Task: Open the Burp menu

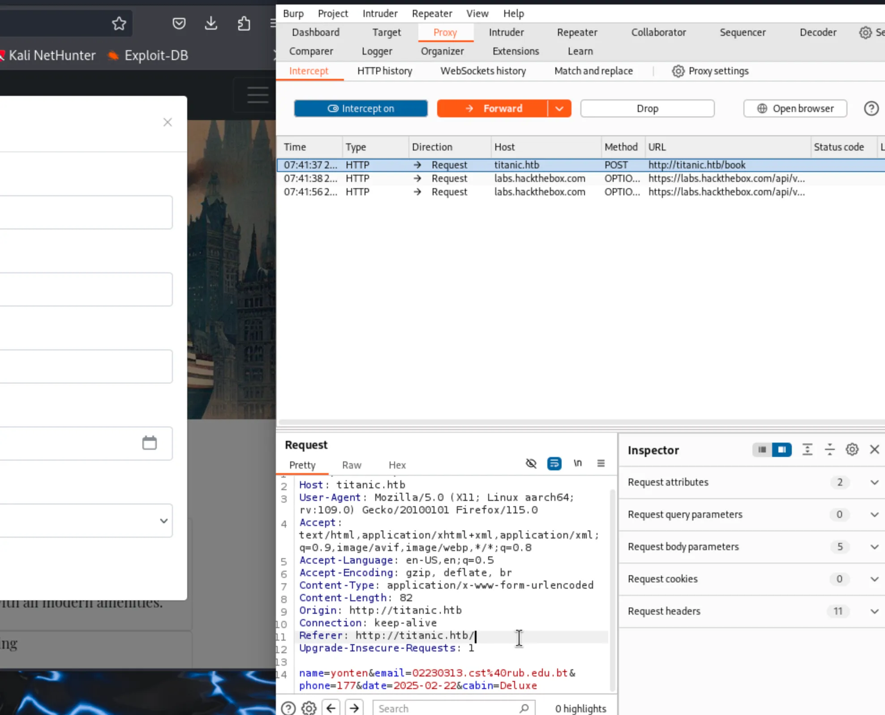Action: [x=293, y=13]
